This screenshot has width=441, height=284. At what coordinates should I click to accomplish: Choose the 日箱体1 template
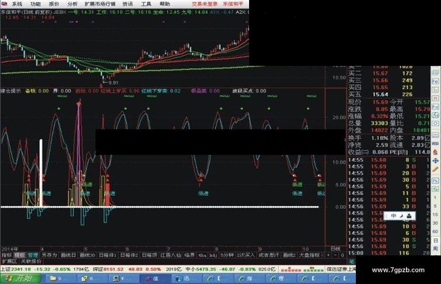click(x=108, y=255)
